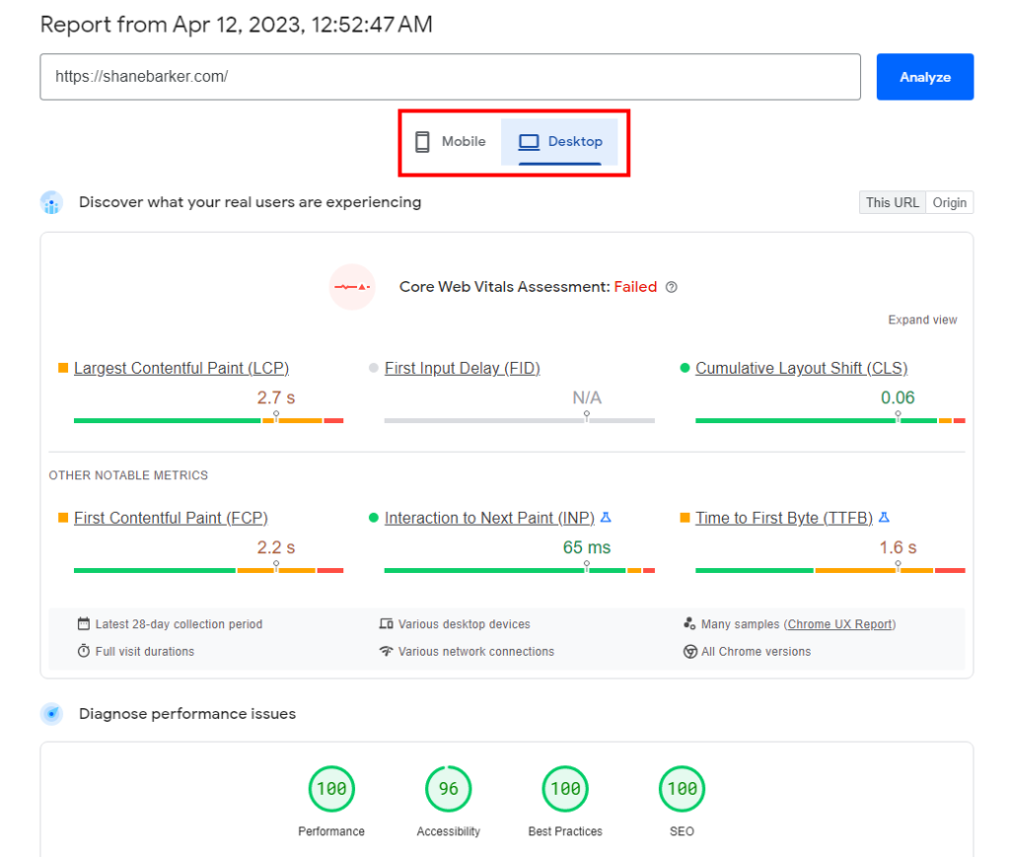Click the experimental flask icon beside INP

[606, 517]
